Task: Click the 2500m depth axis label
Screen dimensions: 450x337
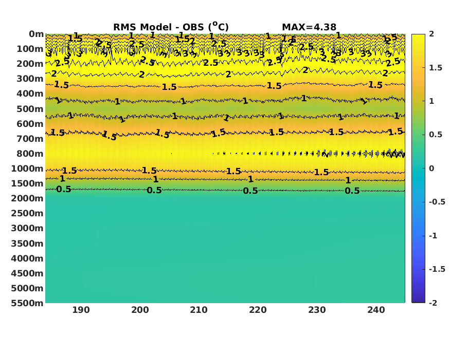Action: (28, 214)
